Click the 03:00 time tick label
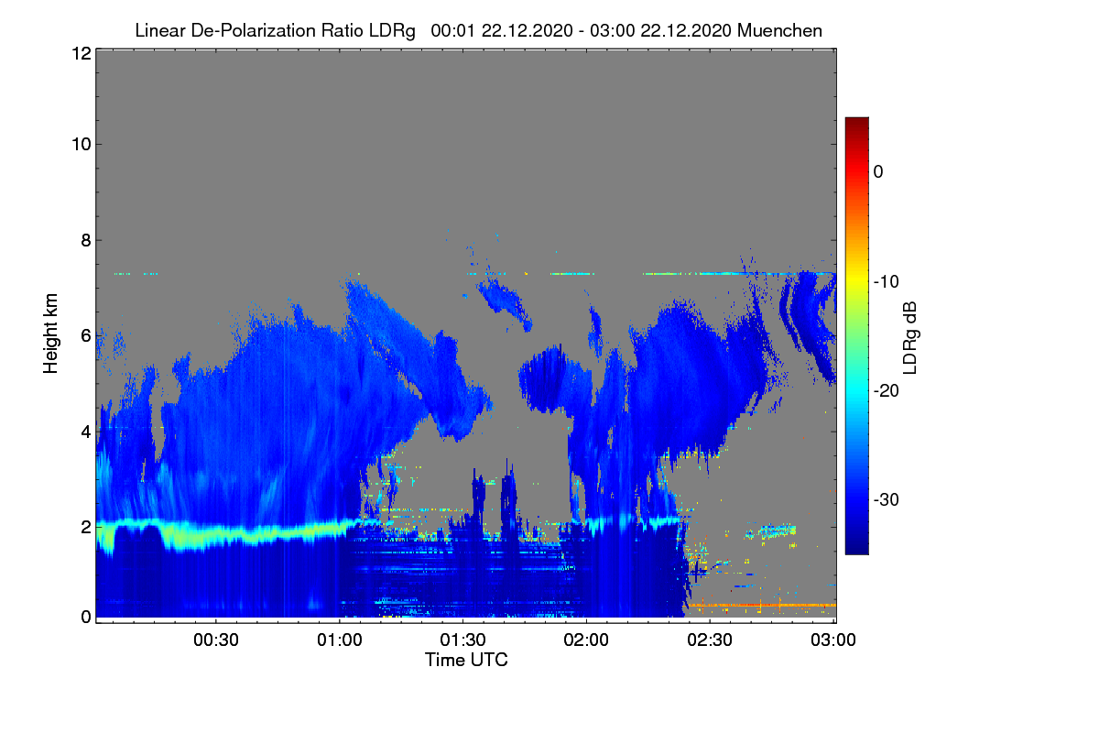 [x=832, y=640]
